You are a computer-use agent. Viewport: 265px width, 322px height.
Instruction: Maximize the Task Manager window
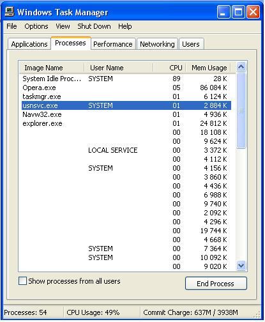(238, 12)
